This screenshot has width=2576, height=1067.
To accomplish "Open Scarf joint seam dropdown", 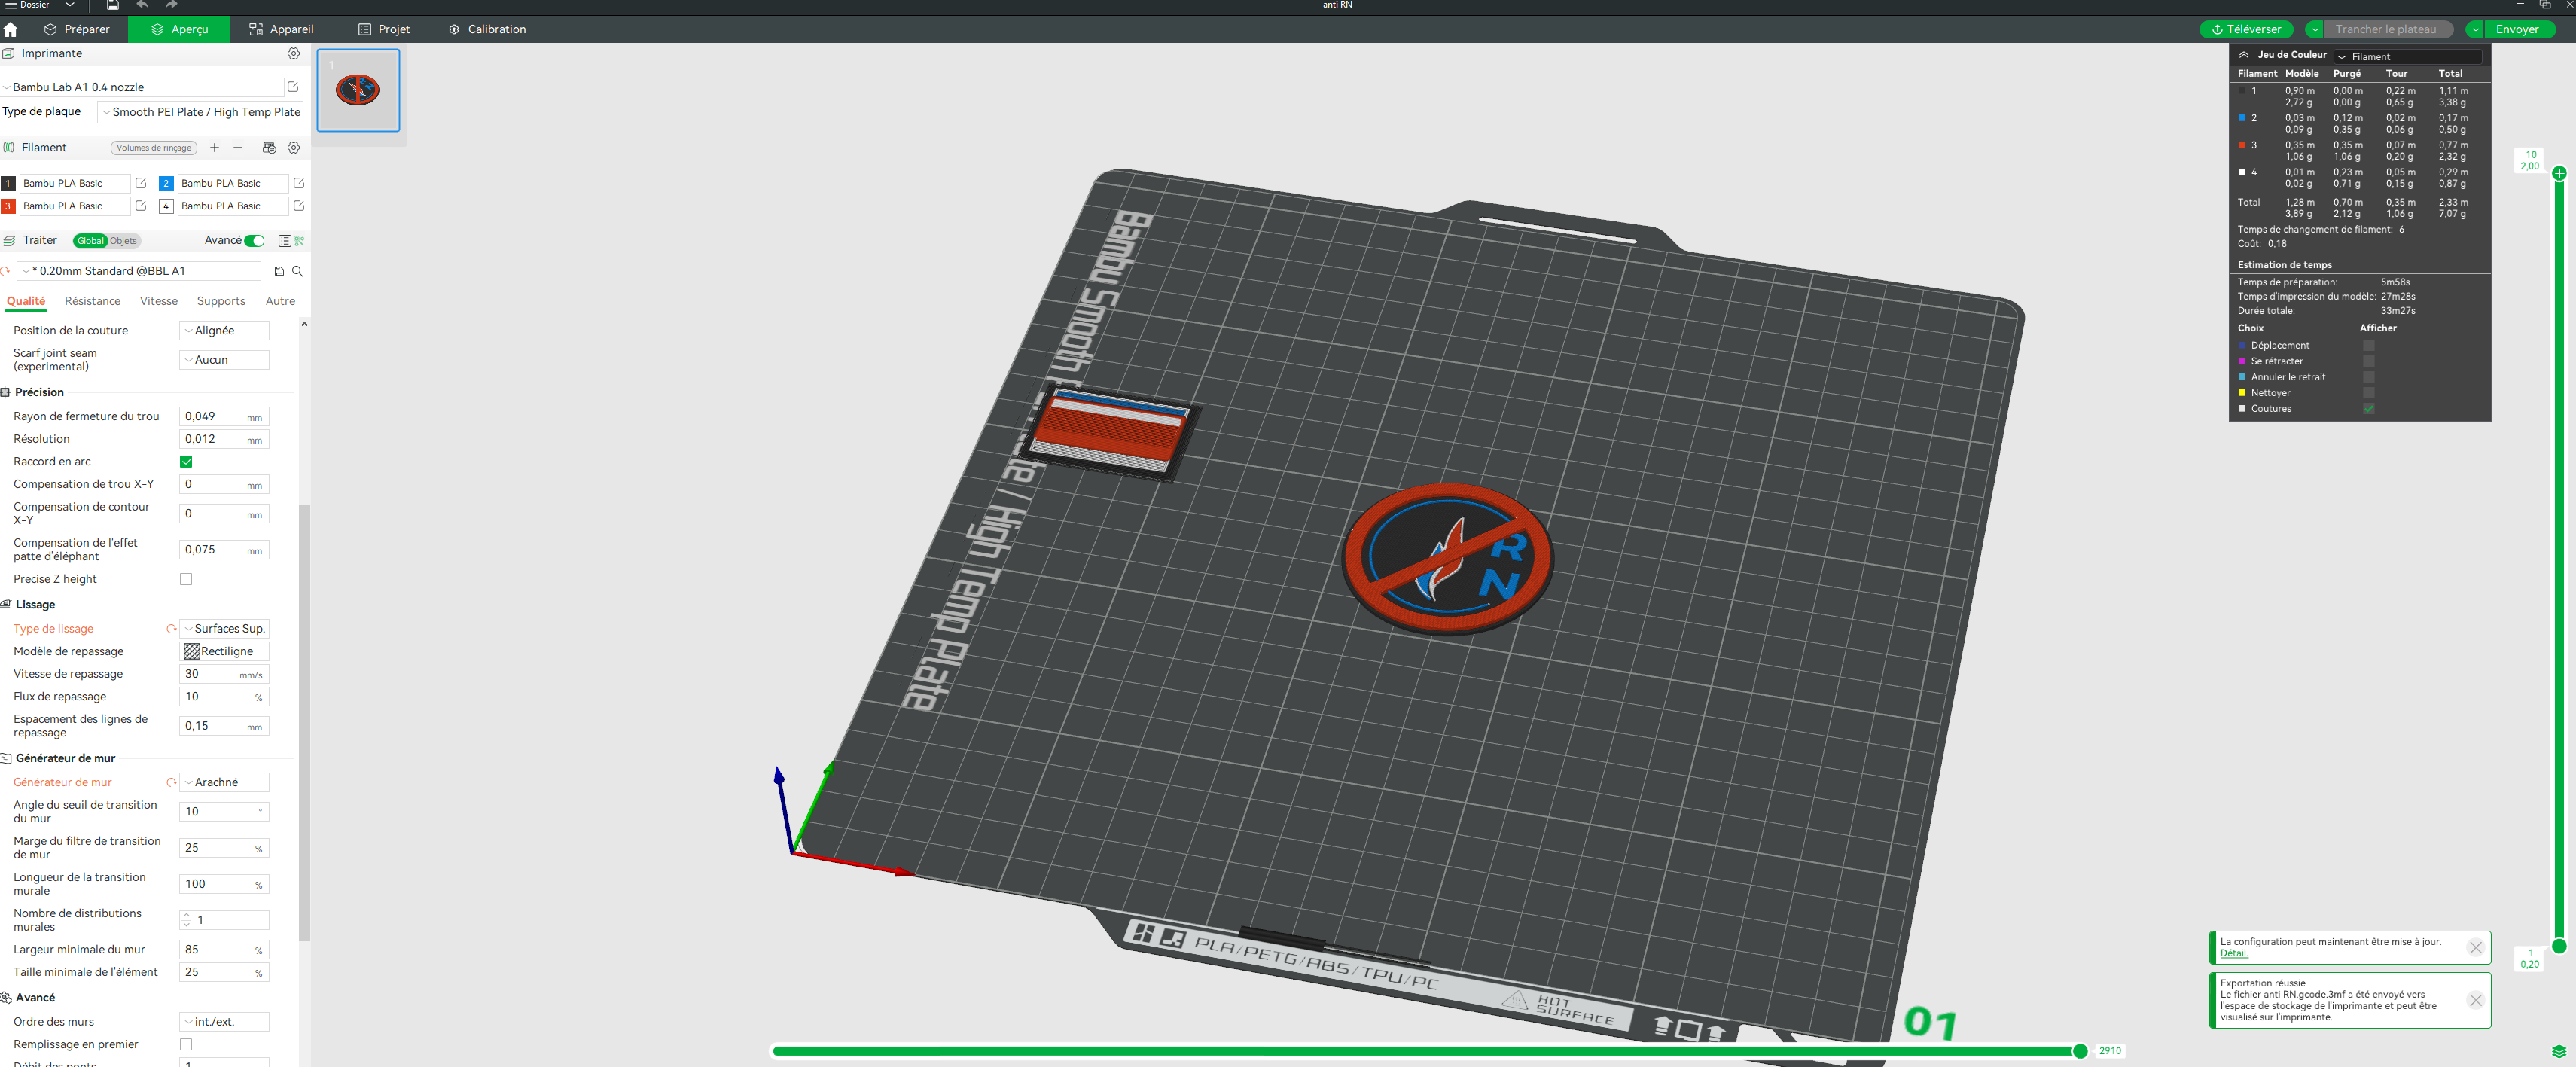I will coord(224,360).
